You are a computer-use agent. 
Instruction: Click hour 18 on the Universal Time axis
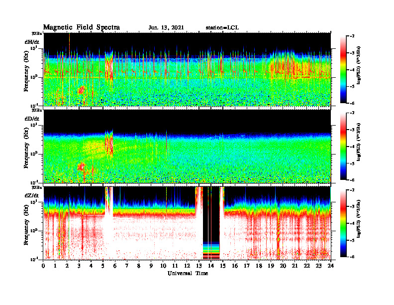259,266
